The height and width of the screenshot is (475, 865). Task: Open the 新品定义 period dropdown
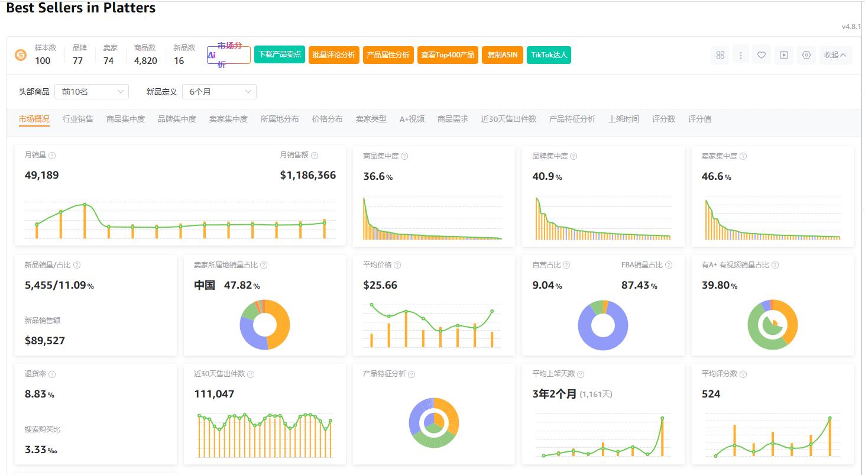(x=219, y=92)
